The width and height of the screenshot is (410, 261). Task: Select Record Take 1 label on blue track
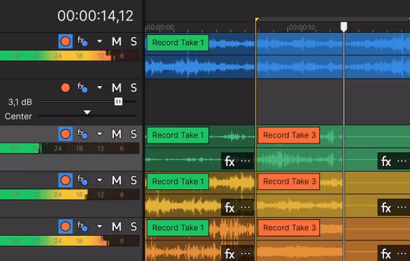178,42
